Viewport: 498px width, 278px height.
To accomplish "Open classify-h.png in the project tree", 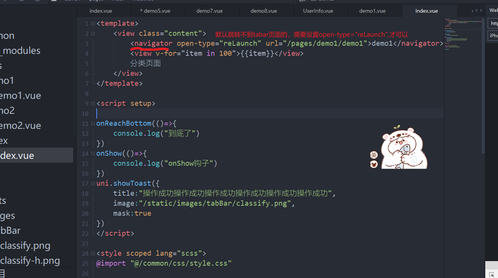I will [30, 260].
